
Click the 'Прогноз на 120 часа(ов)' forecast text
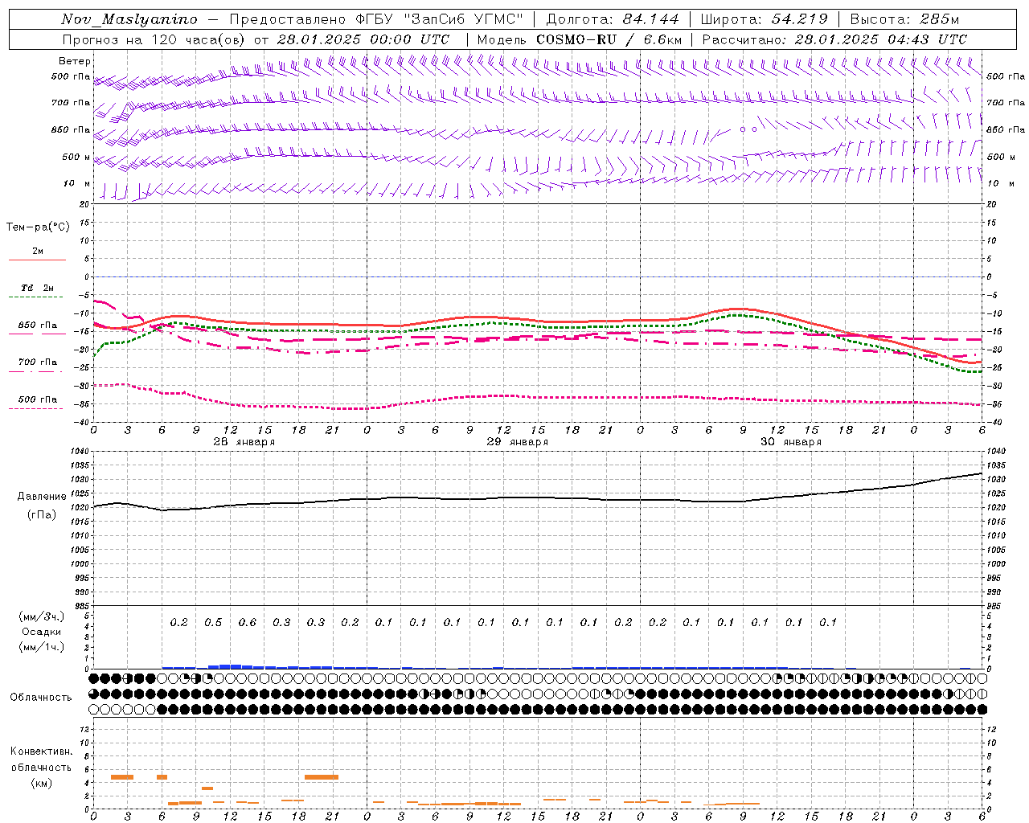[x=155, y=39]
